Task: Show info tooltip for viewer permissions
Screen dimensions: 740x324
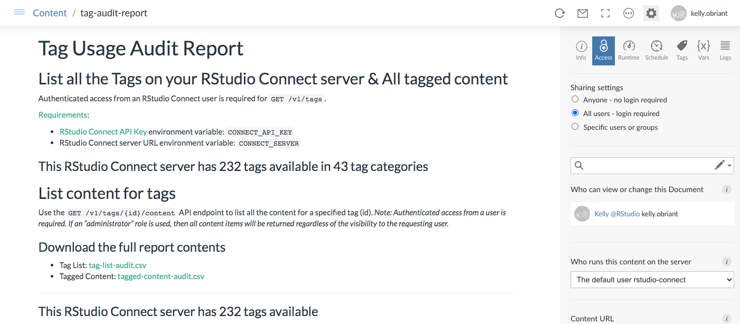Action: 727,189
